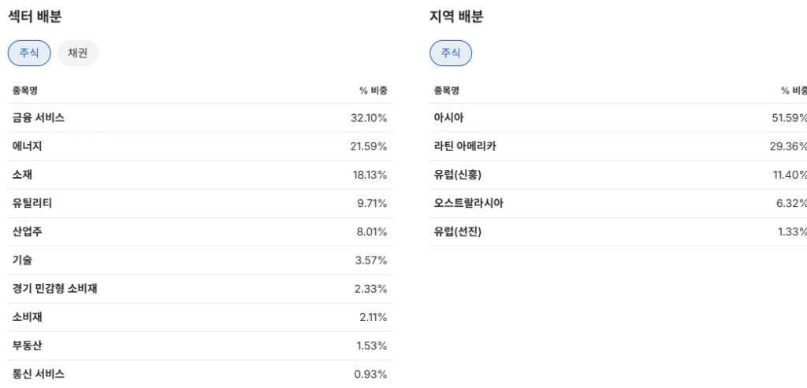
Task: Switch to the 채권 tab
Action: pyautogui.click(x=78, y=53)
